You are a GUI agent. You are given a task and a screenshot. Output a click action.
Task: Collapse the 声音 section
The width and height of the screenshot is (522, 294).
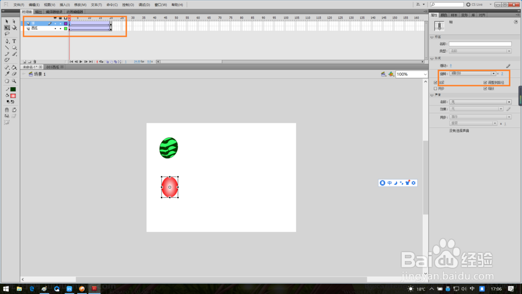point(432,95)
